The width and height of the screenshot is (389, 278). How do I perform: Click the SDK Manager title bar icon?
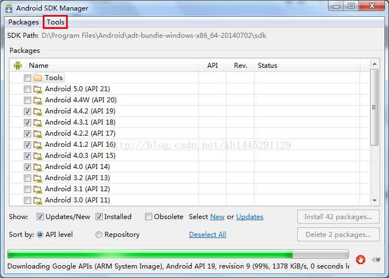coord(9,8)
